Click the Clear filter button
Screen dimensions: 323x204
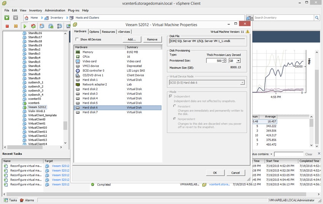click(309, 154)
